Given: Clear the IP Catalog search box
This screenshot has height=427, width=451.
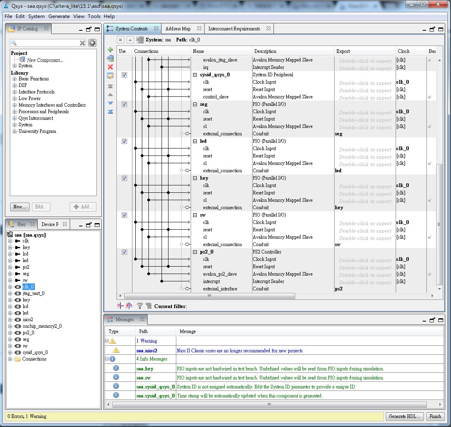Looking at the screenshot, I should coord(82,43).
